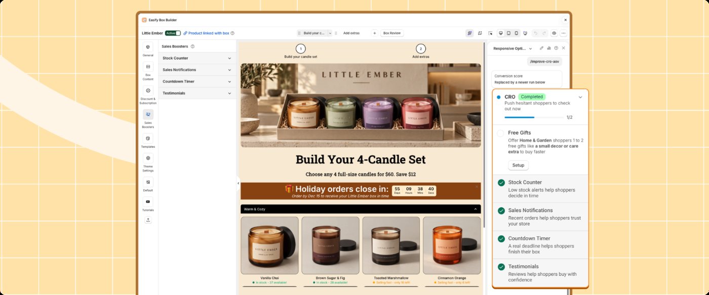Open the Default sidebar section
The width and height of the screenshot is (709, 295).
click(x=148, y=184)
